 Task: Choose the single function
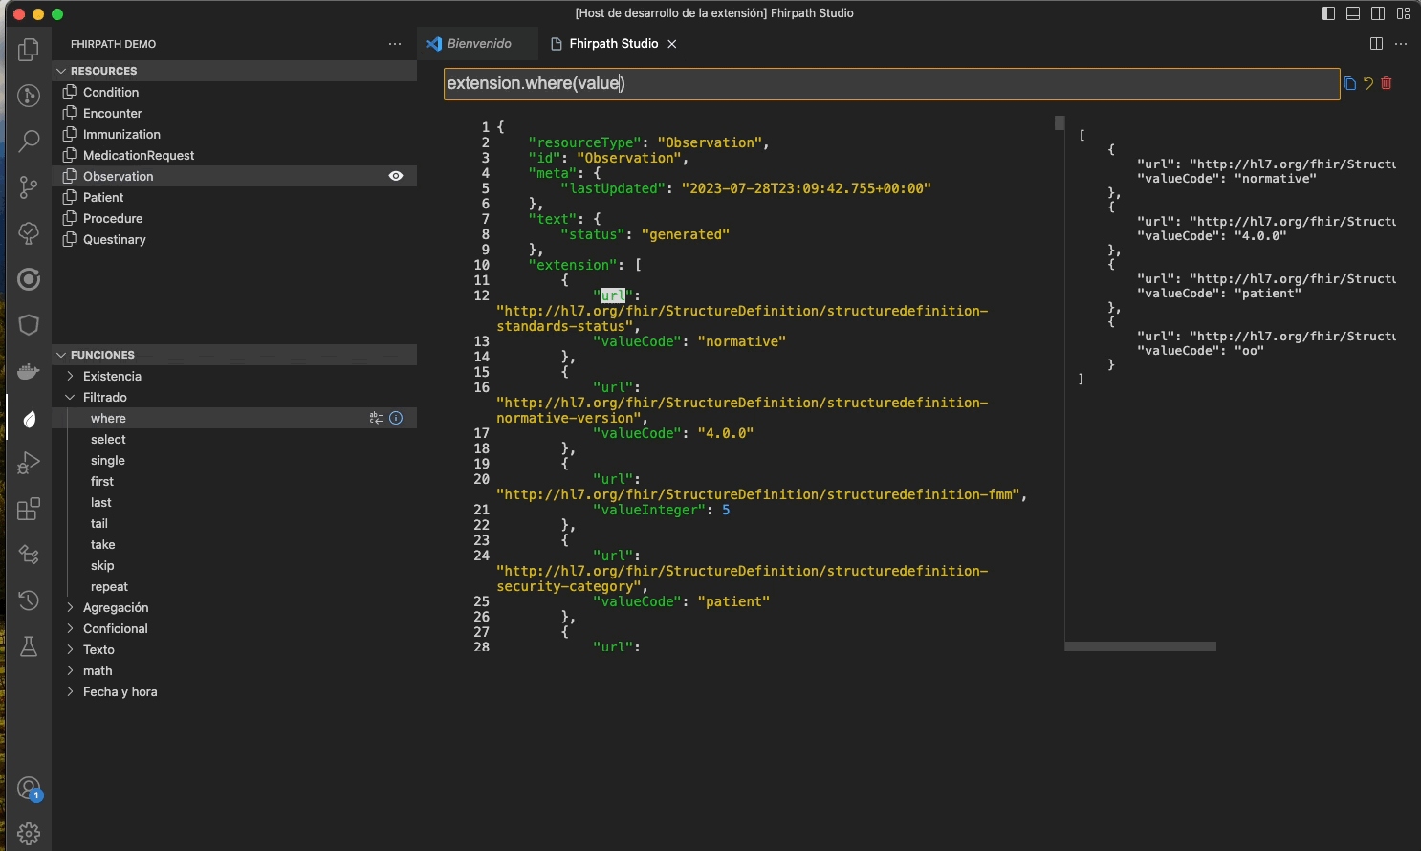pos(234,460)
